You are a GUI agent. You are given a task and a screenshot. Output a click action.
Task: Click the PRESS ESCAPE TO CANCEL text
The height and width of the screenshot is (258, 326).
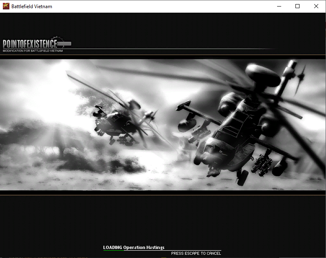(196, 254)
